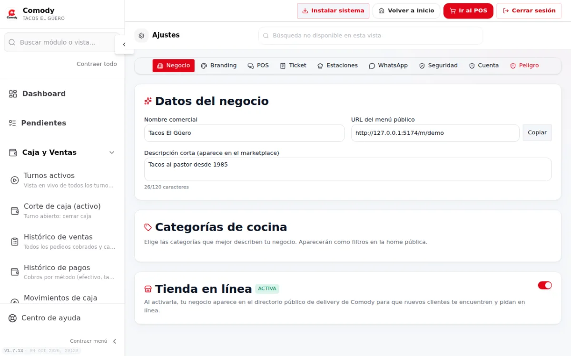Click the Histórico de pagos wallet icon
Screen dimensions: 571x356
[x=15, y=272]
